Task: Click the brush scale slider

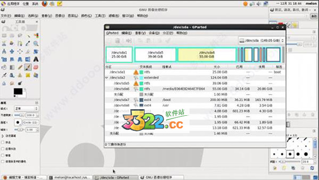Action: [19, 130]
